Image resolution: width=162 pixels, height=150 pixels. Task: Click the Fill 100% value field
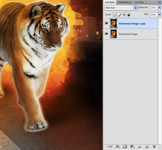click(x=153, y=15)
